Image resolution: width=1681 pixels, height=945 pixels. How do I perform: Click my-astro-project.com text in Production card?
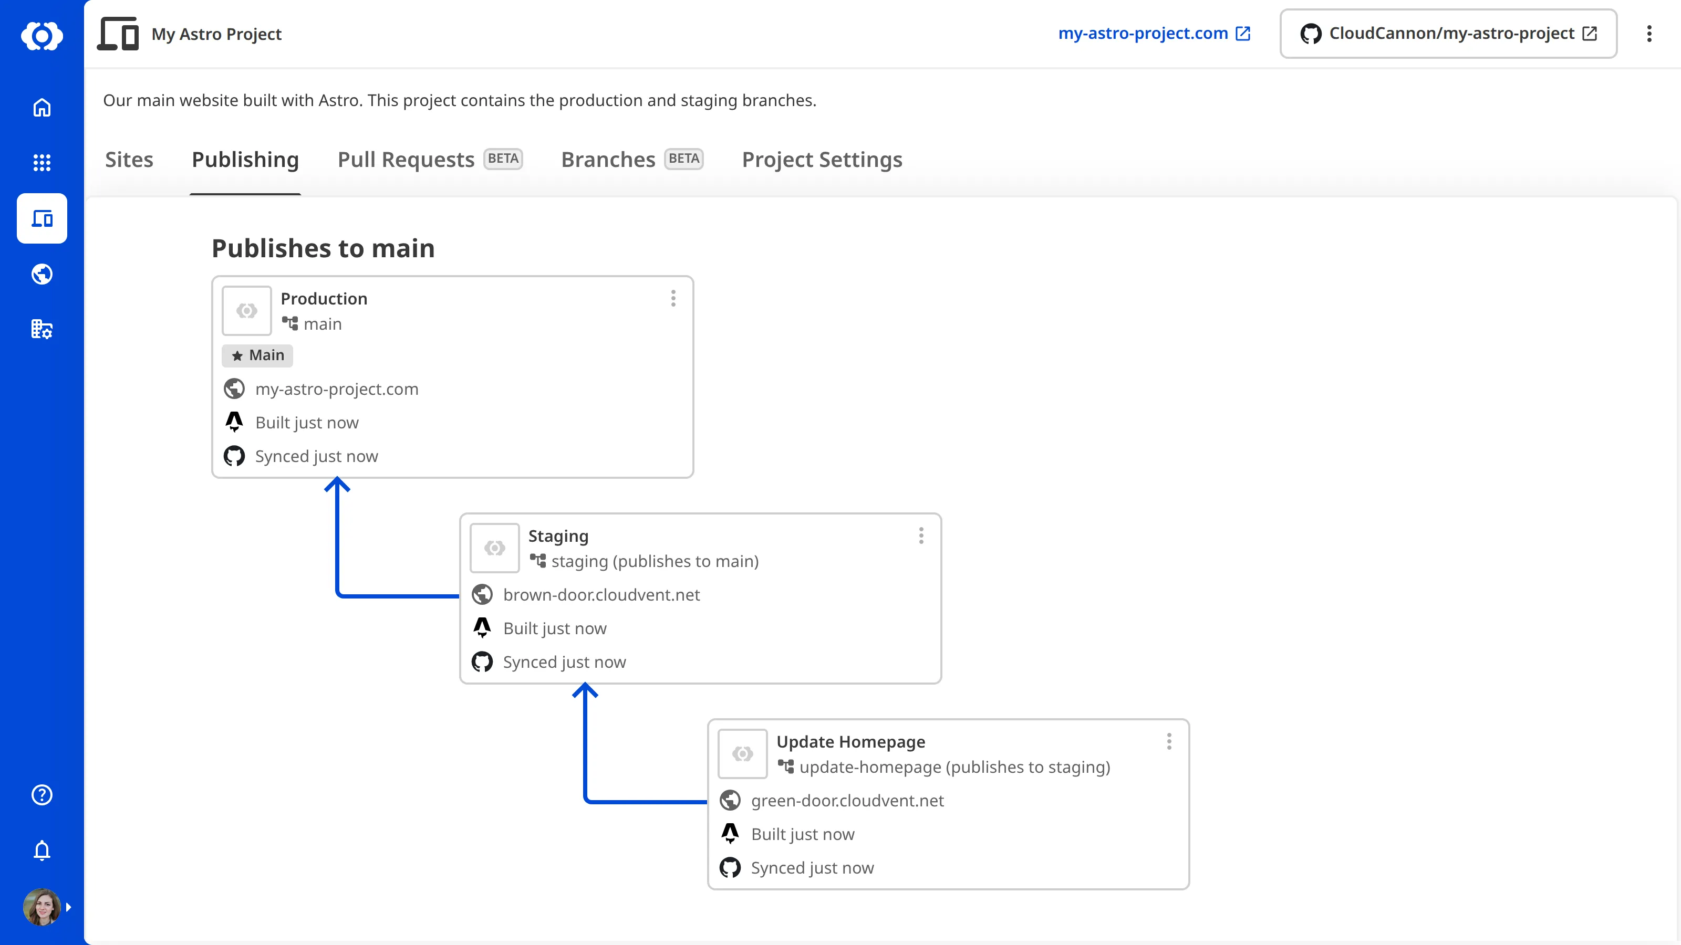(x=337, y=390)
